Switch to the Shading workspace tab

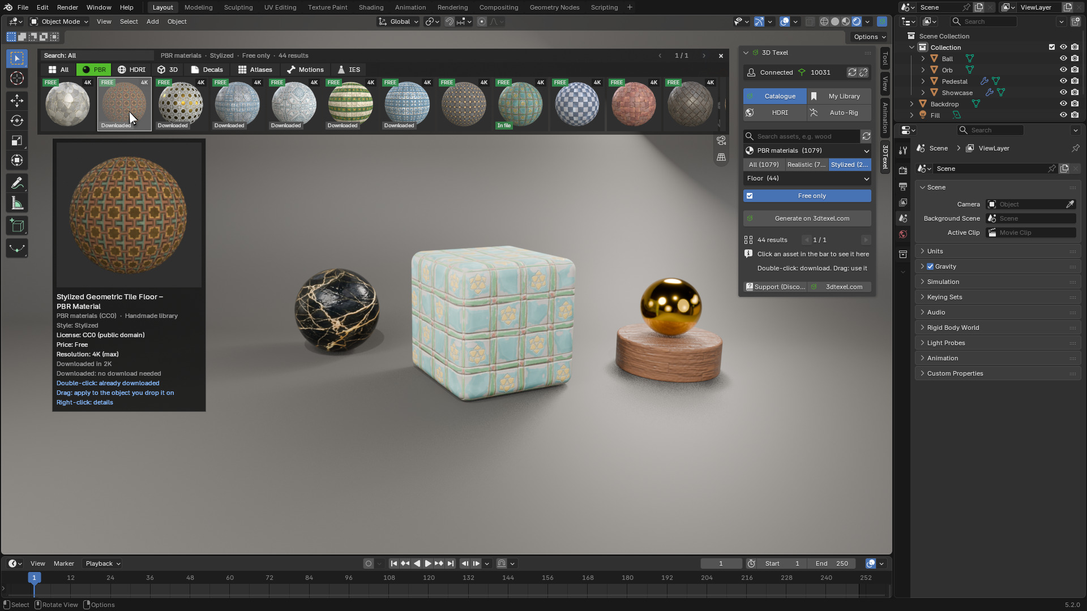pos(371,7)
